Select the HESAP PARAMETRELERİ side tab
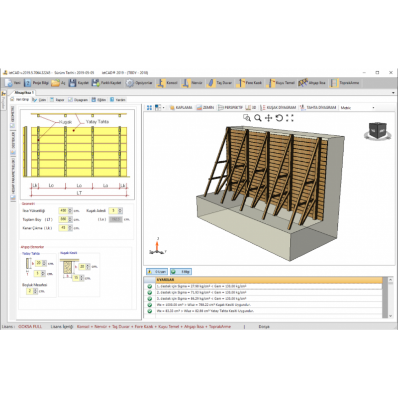 point(13,179)
